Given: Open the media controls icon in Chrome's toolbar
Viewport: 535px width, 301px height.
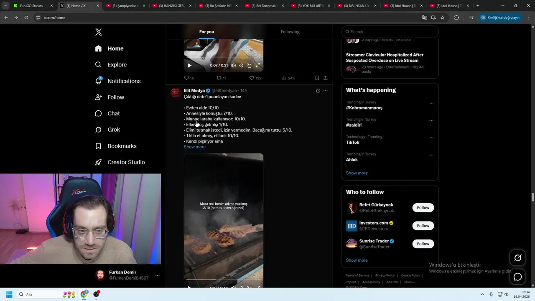Looking at the screenshot, I should click(x=471, y=18).
